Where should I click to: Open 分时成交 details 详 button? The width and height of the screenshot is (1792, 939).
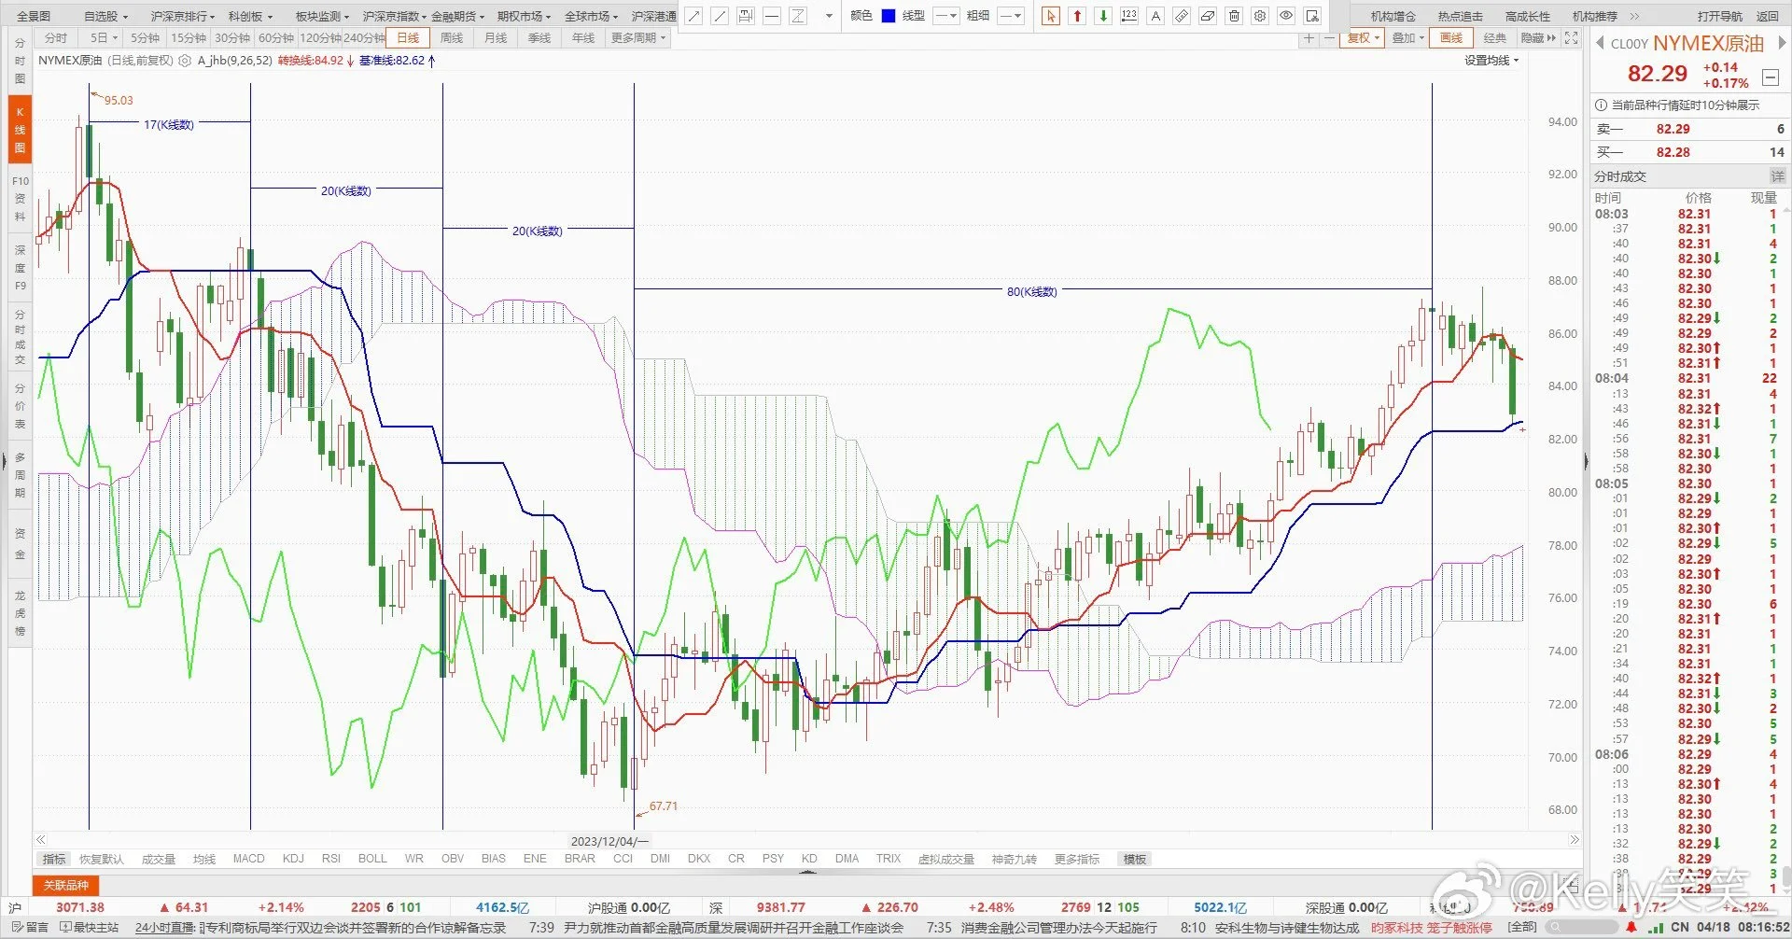point(1778,176)
